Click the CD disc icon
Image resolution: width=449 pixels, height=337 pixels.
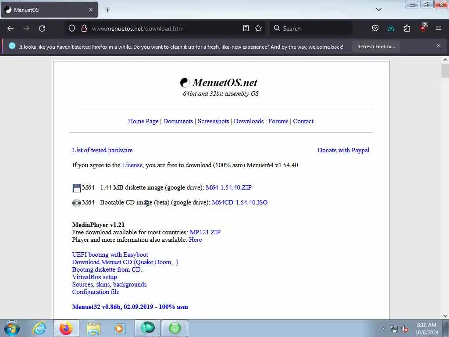tap(76, 203)
